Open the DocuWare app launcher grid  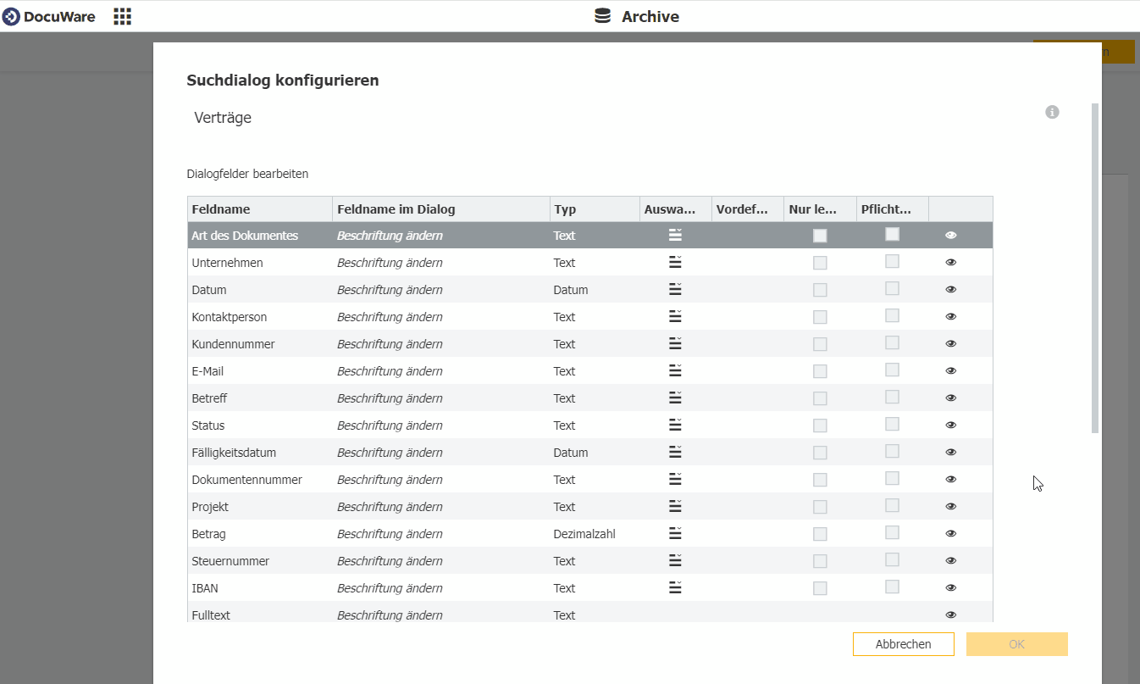tap(123, 16)
